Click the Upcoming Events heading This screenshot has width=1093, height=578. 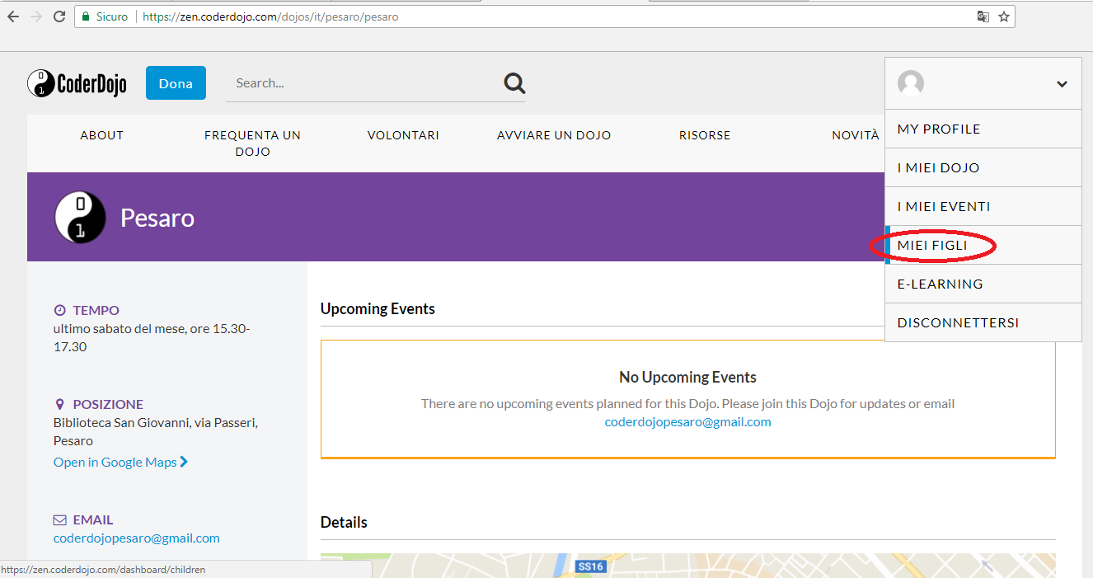pos(378,309)
